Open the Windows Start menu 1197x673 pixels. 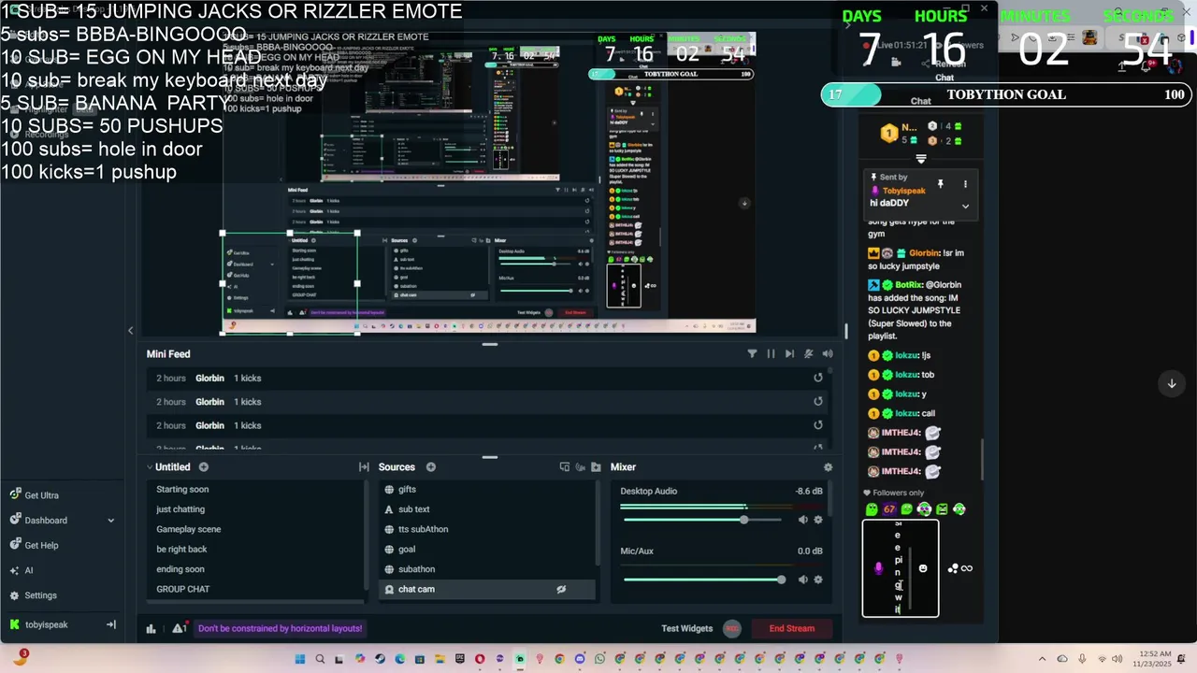click(x=300, y=659)
